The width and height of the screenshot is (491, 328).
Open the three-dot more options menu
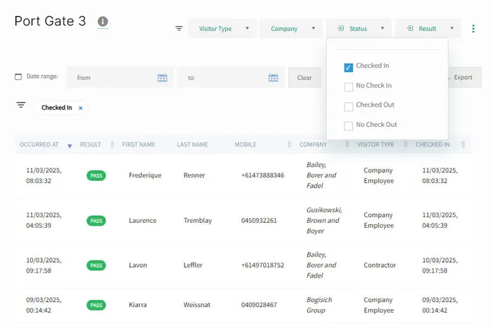point(473,29)
